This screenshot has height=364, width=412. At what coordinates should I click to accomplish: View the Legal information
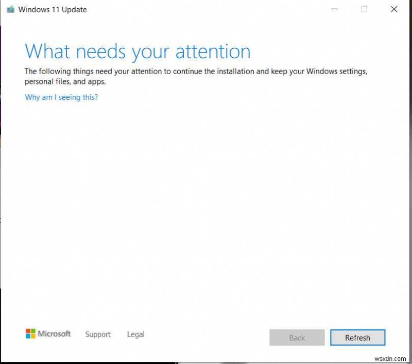click(x=135, y=334)
